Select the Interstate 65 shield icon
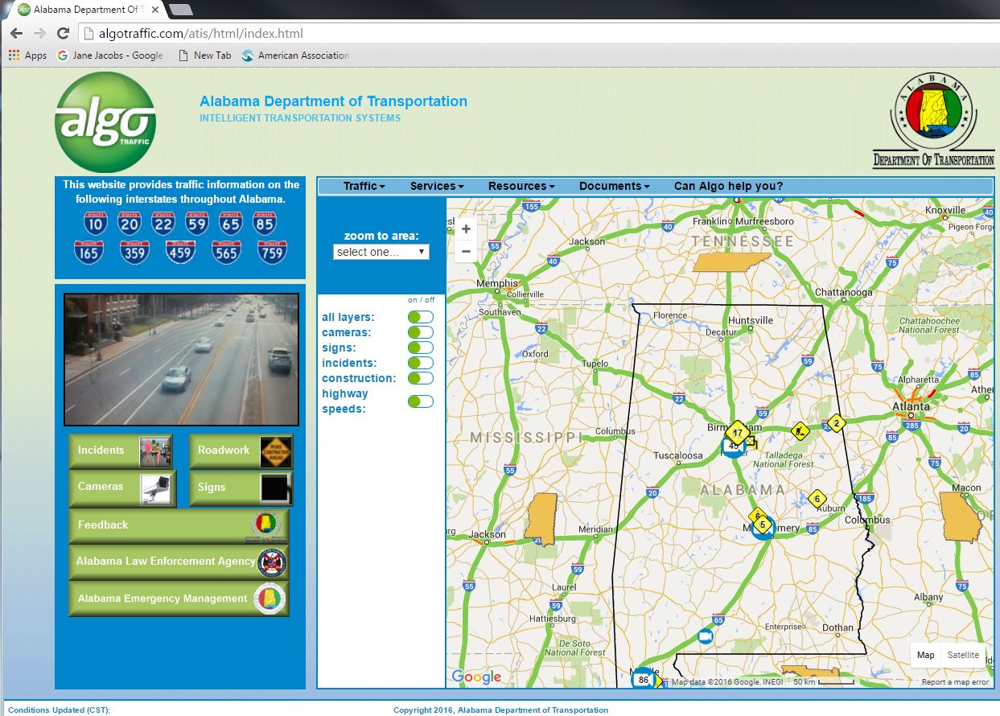The image size is (1000, 716). pos(228,222)
